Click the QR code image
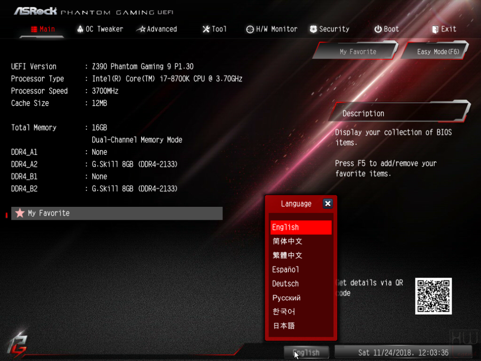 pos(433,296)
